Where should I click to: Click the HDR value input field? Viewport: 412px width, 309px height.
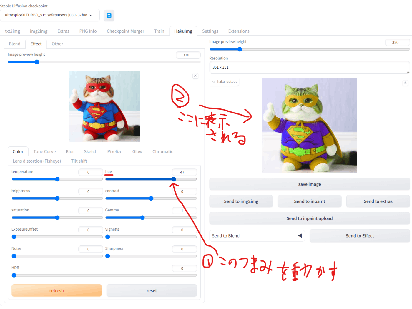click(185, 268)
